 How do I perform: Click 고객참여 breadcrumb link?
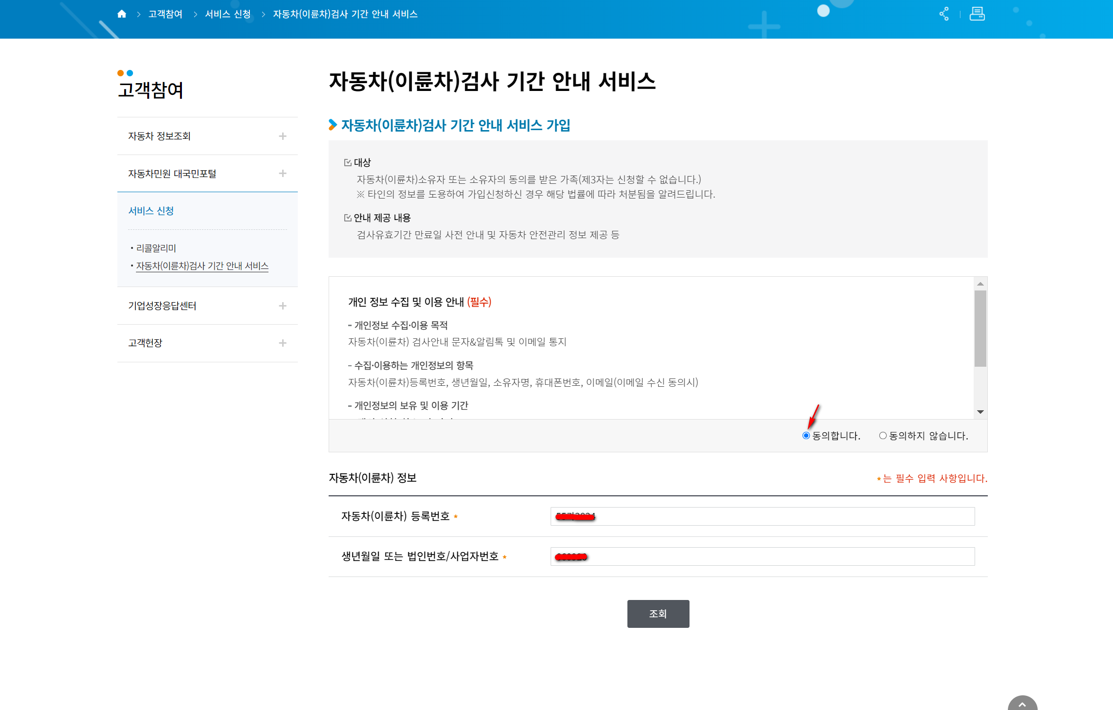click(x=165, y=14)
